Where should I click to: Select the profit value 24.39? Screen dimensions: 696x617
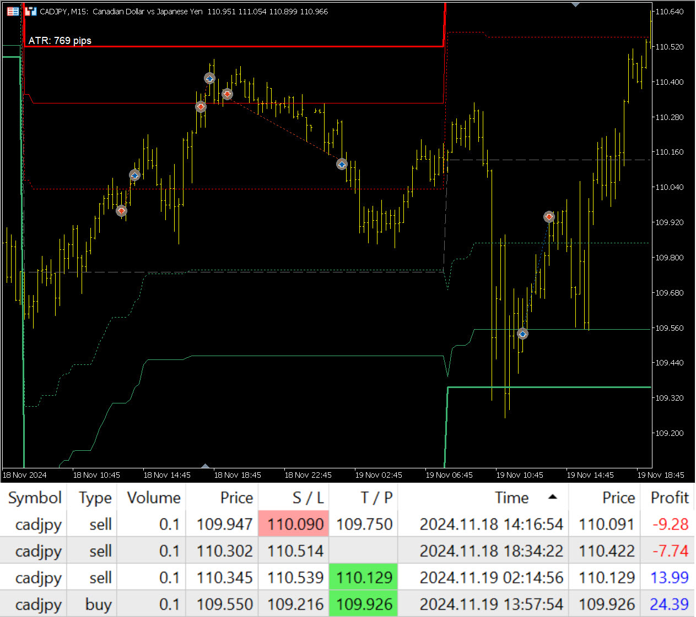(x=669, y=604)
